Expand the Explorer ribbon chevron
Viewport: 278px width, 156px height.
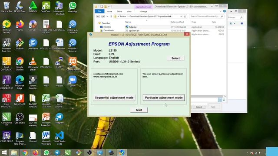220,11
